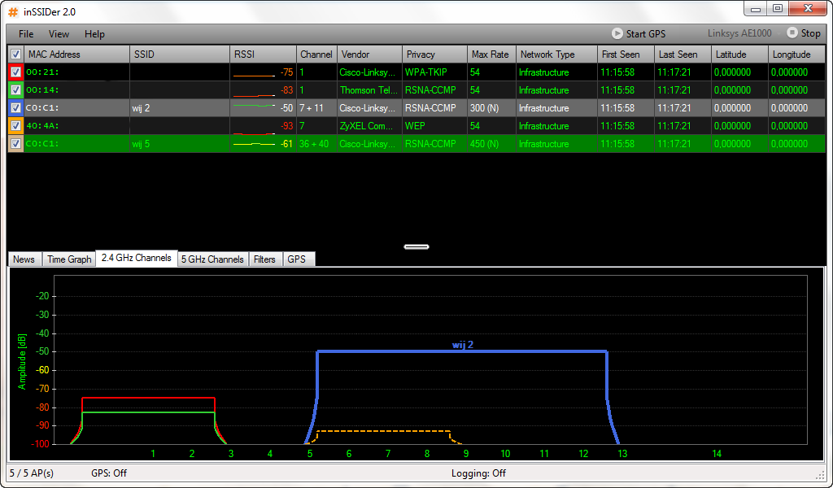
Task: Sort by the RSSI column header
Action: pos(263,54)
